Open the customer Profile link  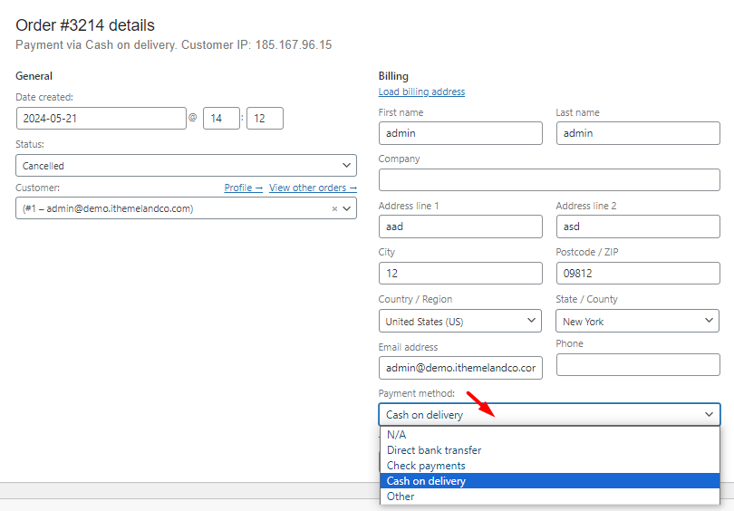(244, 188)
